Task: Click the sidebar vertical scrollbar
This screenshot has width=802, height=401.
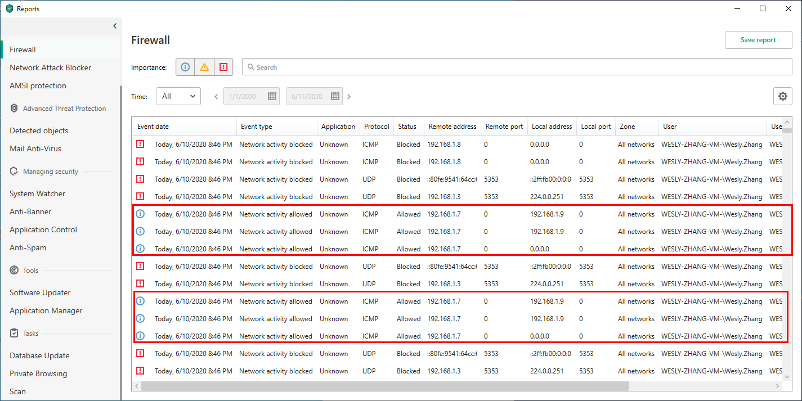Action: (121, 242)
